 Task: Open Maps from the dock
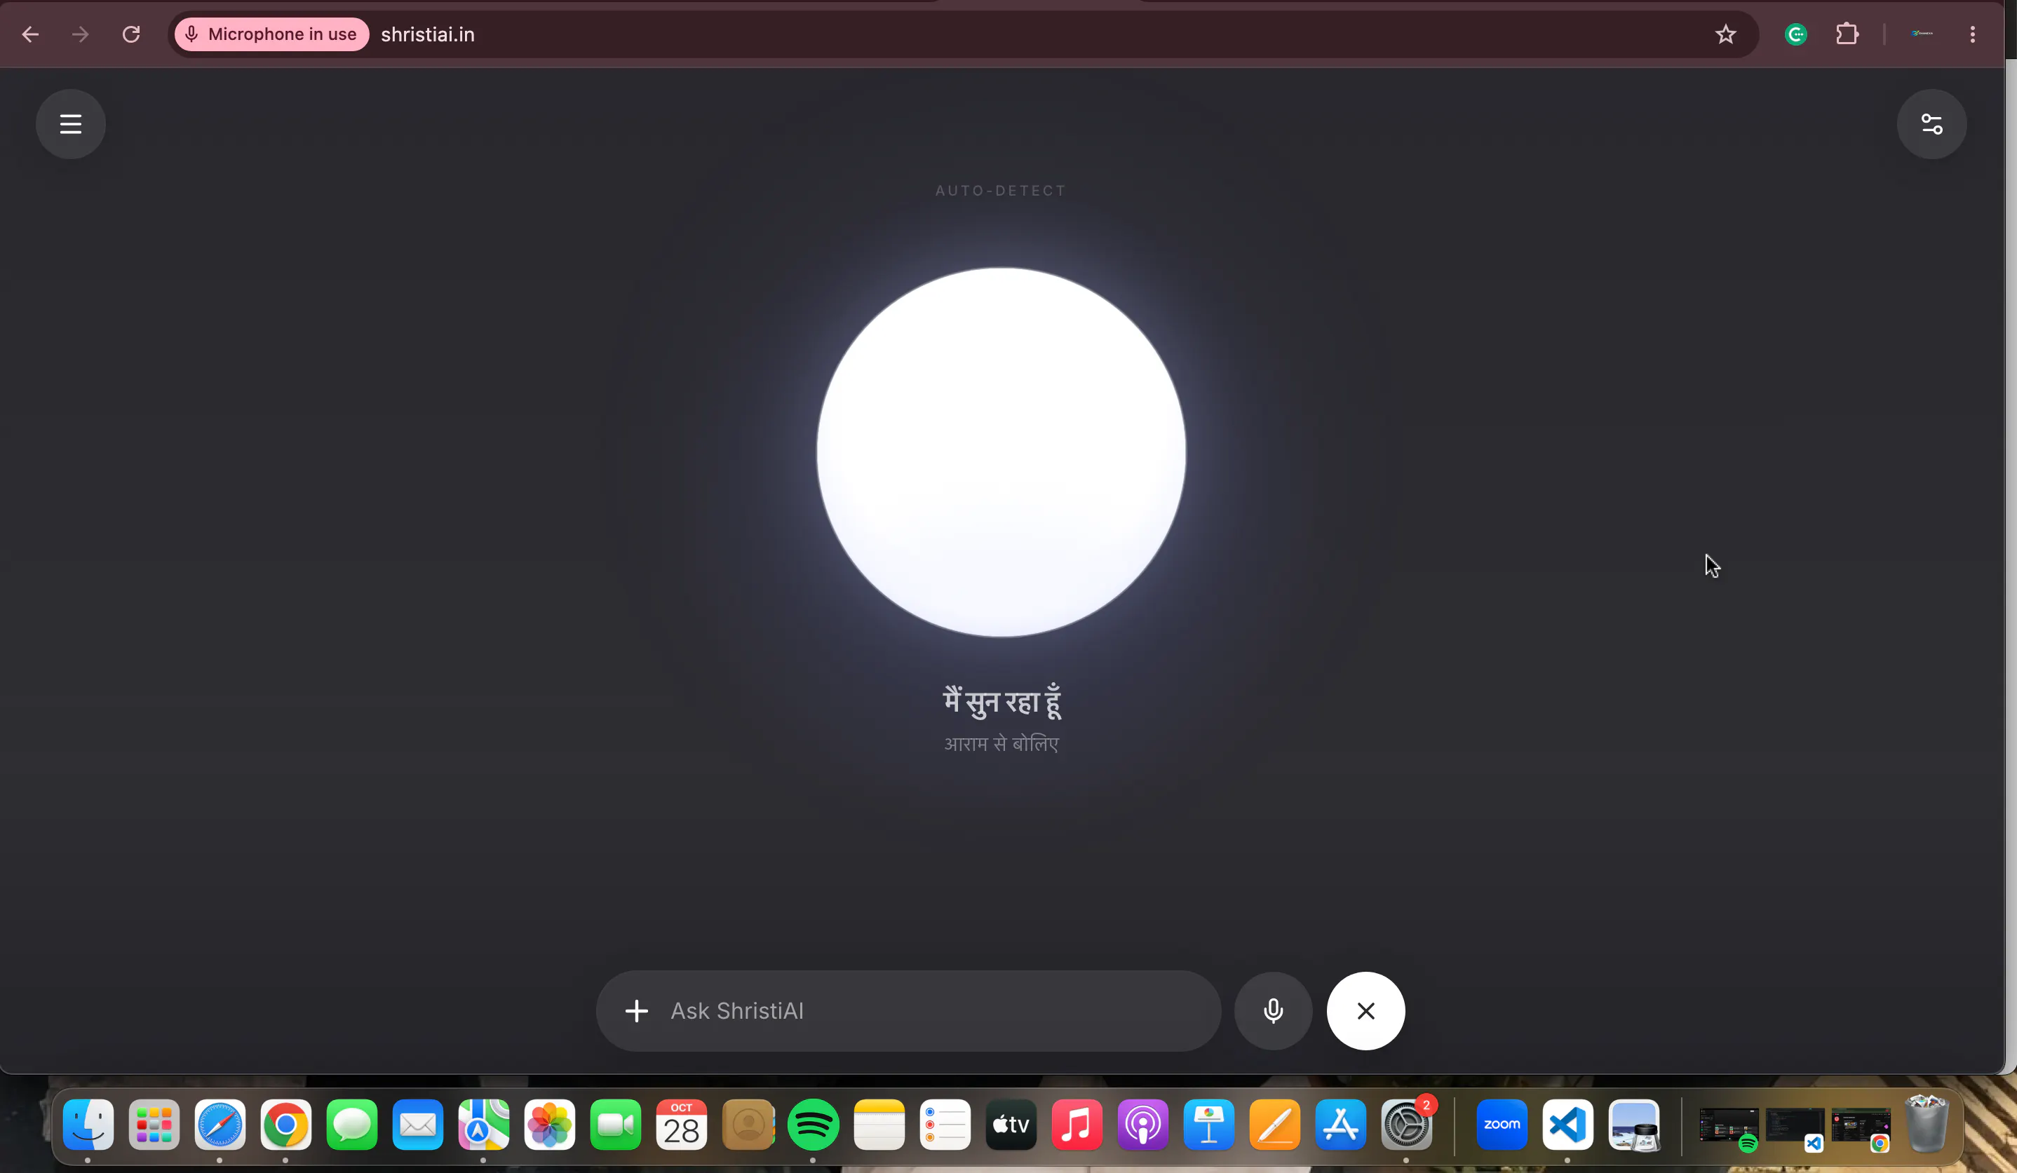(x=483, y=1124)
